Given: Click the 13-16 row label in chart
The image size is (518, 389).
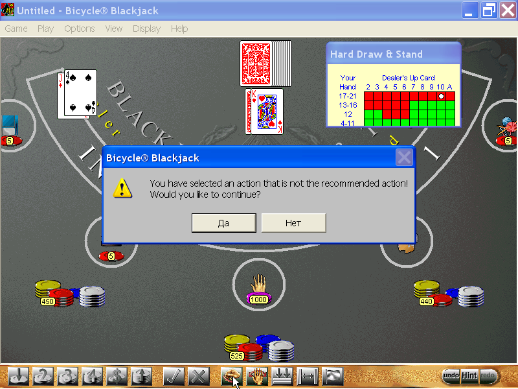Looking at the screenshot, I should [348, 105].
